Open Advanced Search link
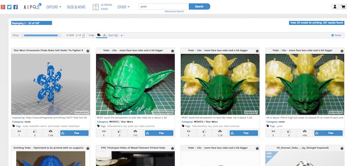 pyautogui.click(x=174, y=11)
